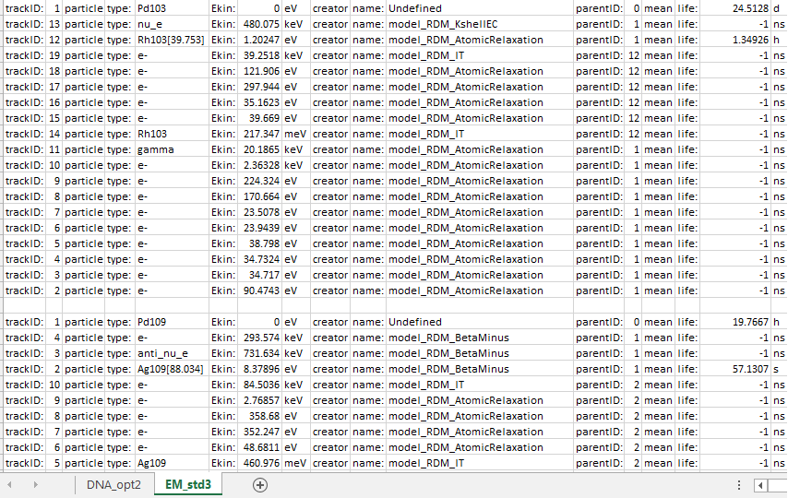This screenshot has width=788, height=498.
Task: Select cell containing Pd103
Action: (x=172, y=8)
